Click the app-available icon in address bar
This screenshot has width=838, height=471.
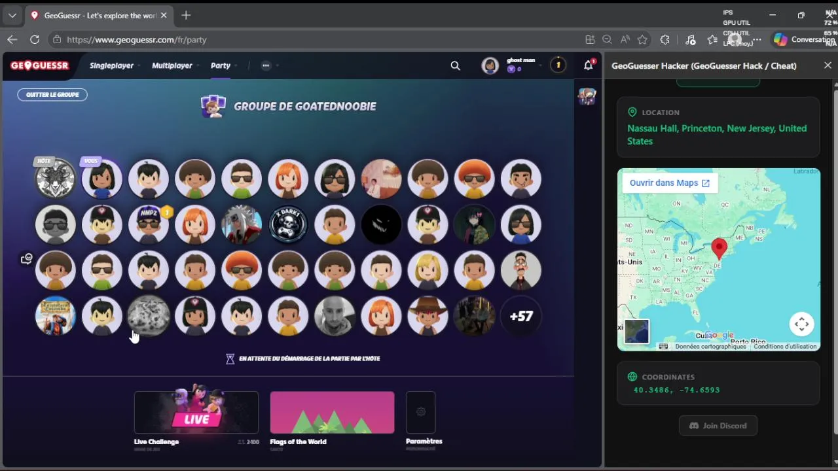(x=590, y=39)
